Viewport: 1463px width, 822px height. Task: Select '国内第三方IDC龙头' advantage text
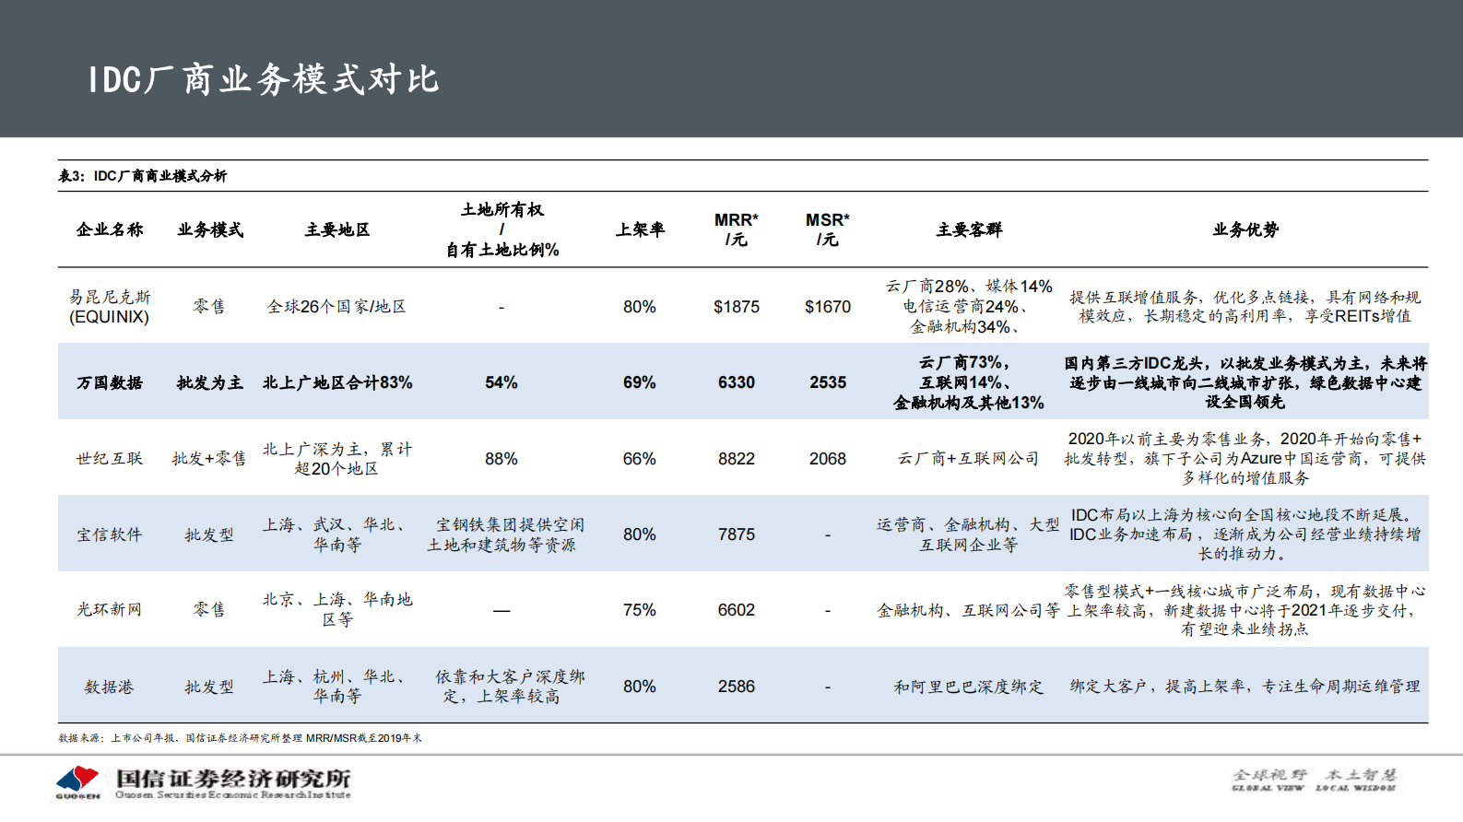[x=1245, y=382]
